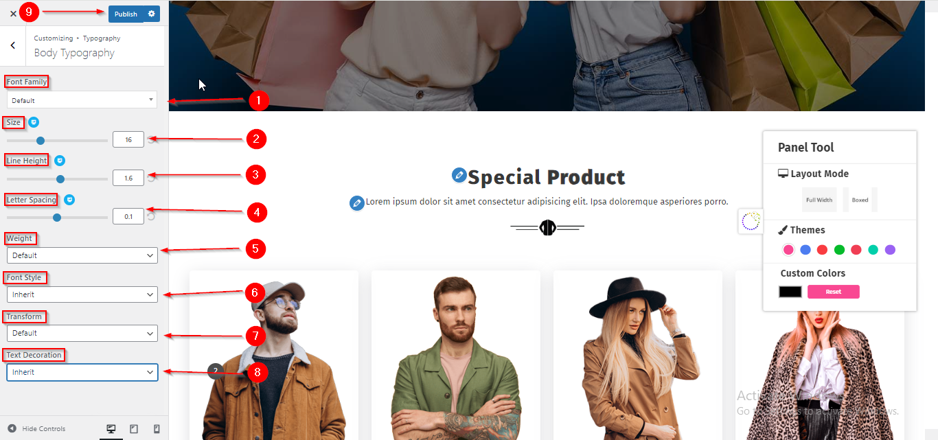Screen dimensions: 938x440
Task: Click the responsive icon next to Letter Spacing
Action: coord(69,200)
